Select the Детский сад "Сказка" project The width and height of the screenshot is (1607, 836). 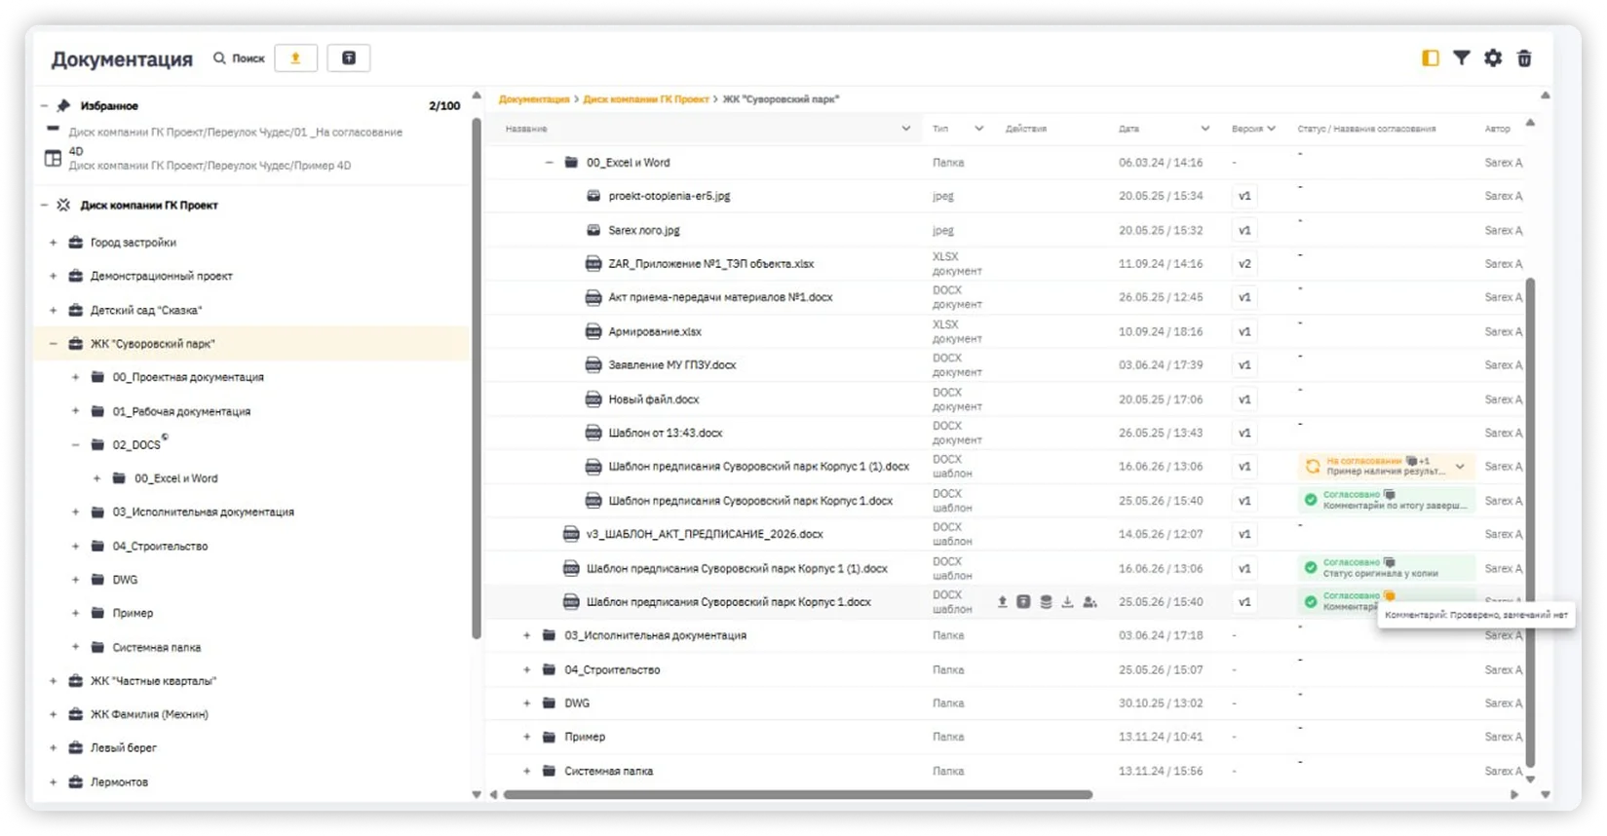pos(146,310)
